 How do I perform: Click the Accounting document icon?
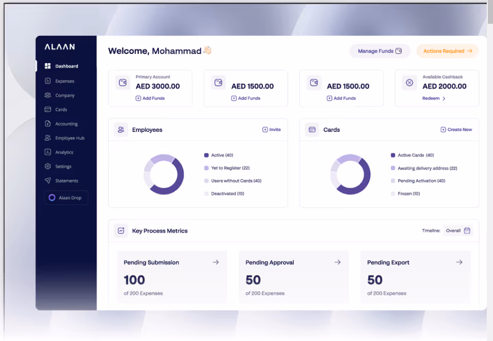(48, 123)
